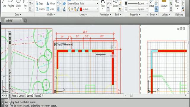
Task: Open the [2D Wireframe] visual style control
Action: [x=67, y=44]
